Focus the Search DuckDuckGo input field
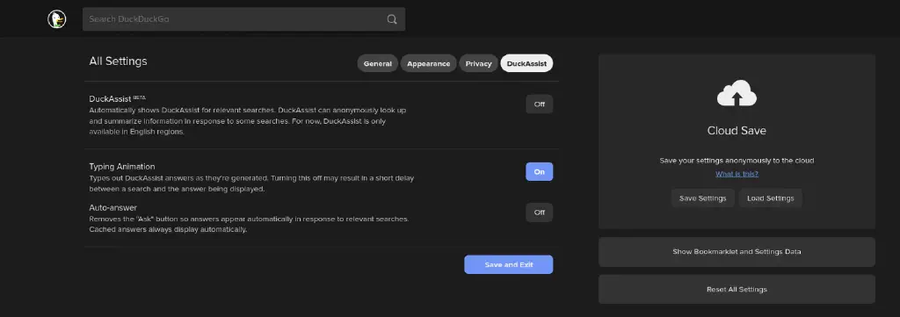 point(244,19)
